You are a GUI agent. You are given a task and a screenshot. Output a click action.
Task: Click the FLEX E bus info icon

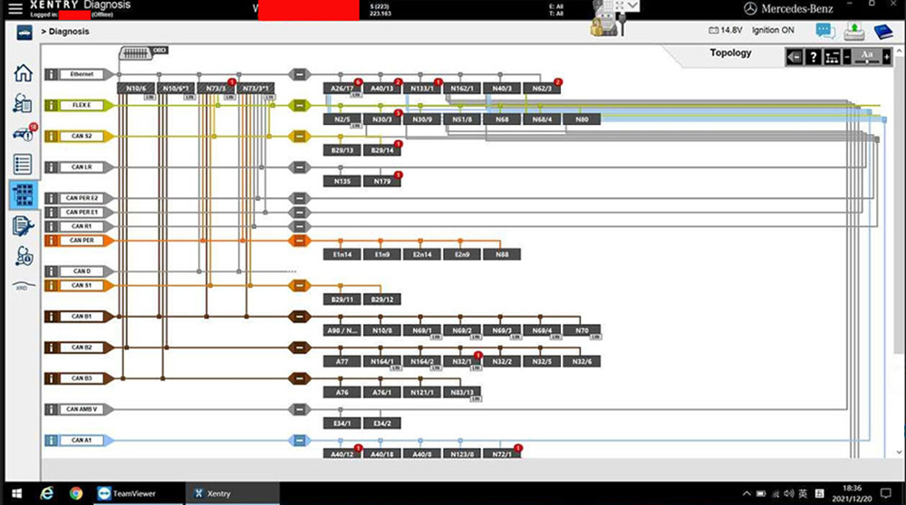52,105
